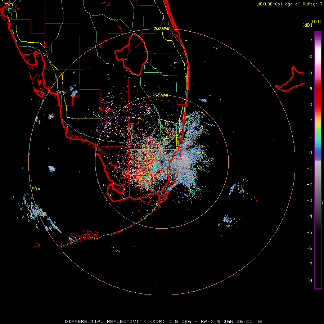The width and height of the screenshot is (324, 324).
Task: Select the 3 dB legend value
Action: [311, 104]
